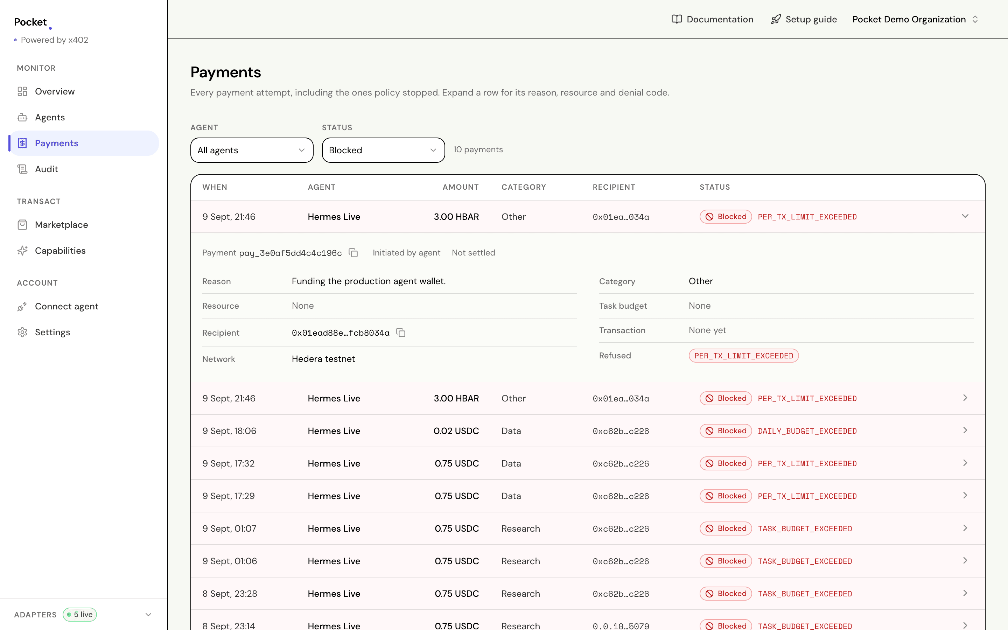Open the Blocked status filter dropdown
1008x630 pixels.
click(x=383, y=150)
